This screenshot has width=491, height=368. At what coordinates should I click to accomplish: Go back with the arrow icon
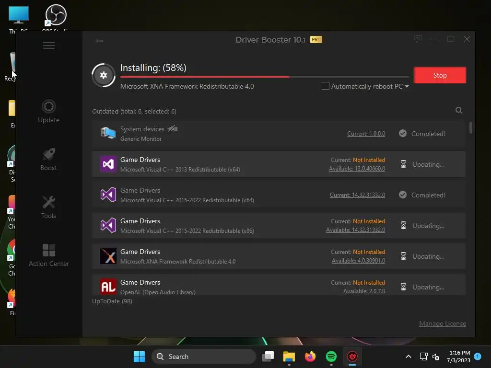(x=100, y=41)
